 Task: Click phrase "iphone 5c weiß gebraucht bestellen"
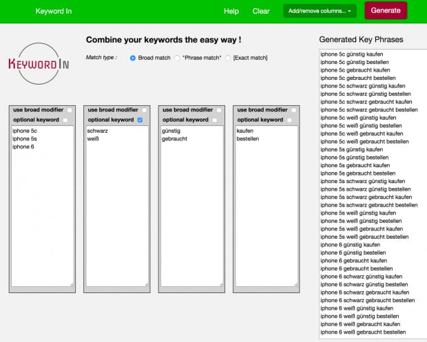[x=364, y=142]
